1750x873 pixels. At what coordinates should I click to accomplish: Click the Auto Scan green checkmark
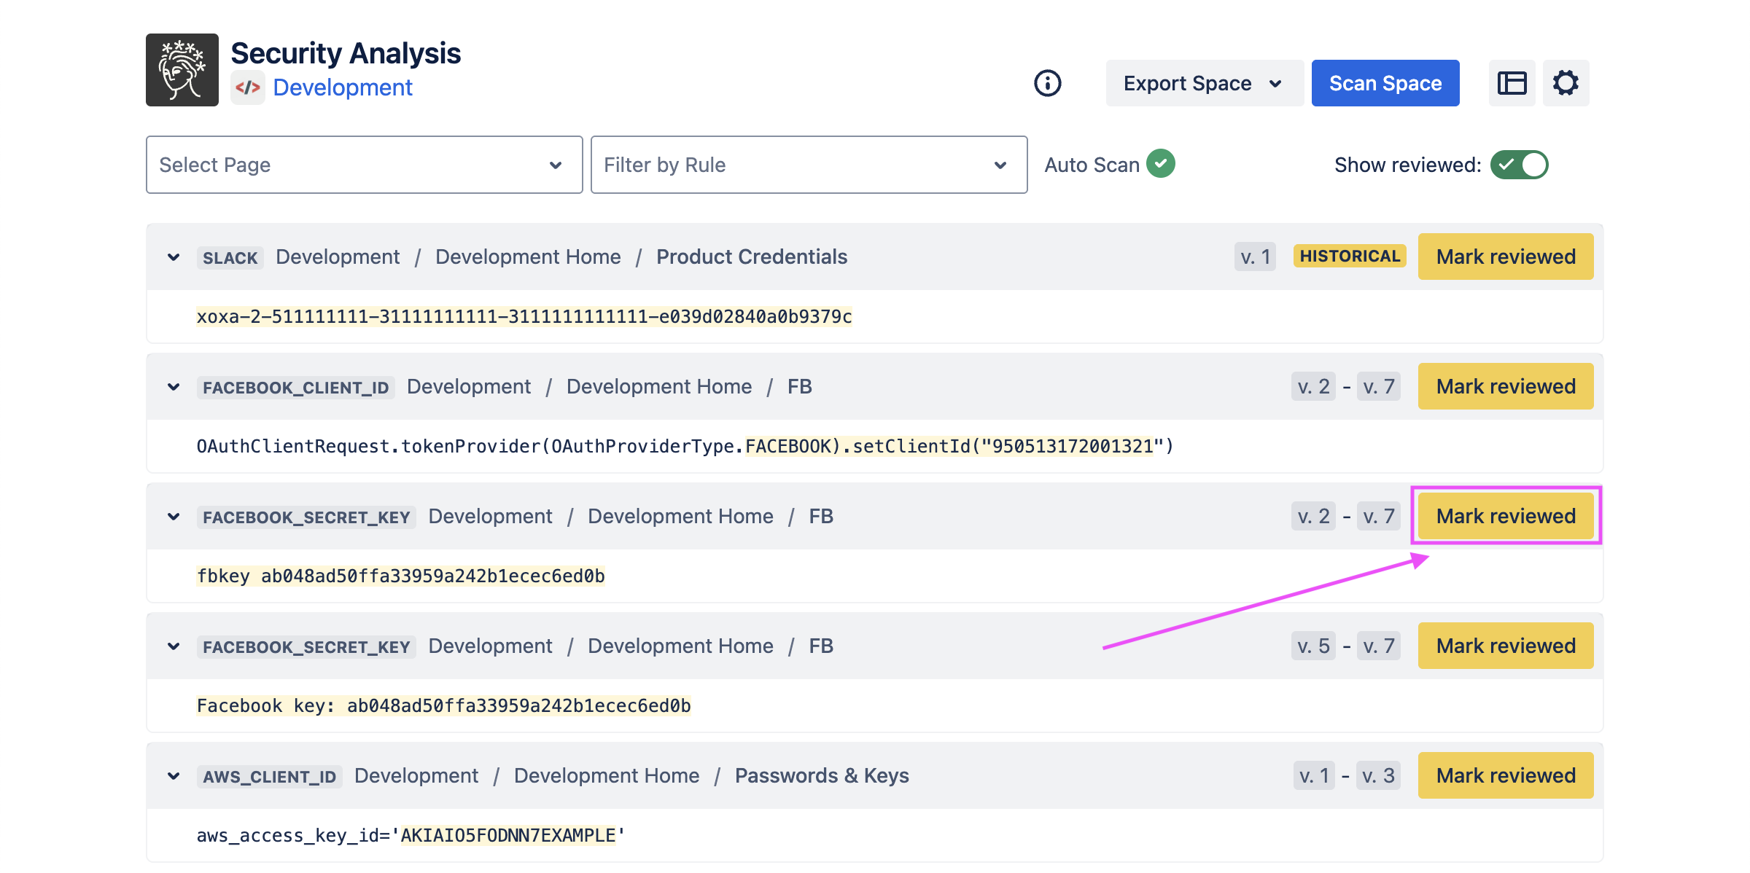pos(1160,164)
